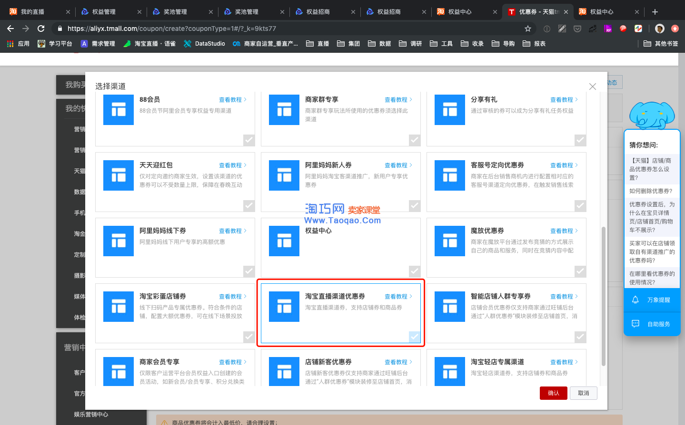
Task: Open the 直播 bookmarks folder
Action: tap(318, 44)
